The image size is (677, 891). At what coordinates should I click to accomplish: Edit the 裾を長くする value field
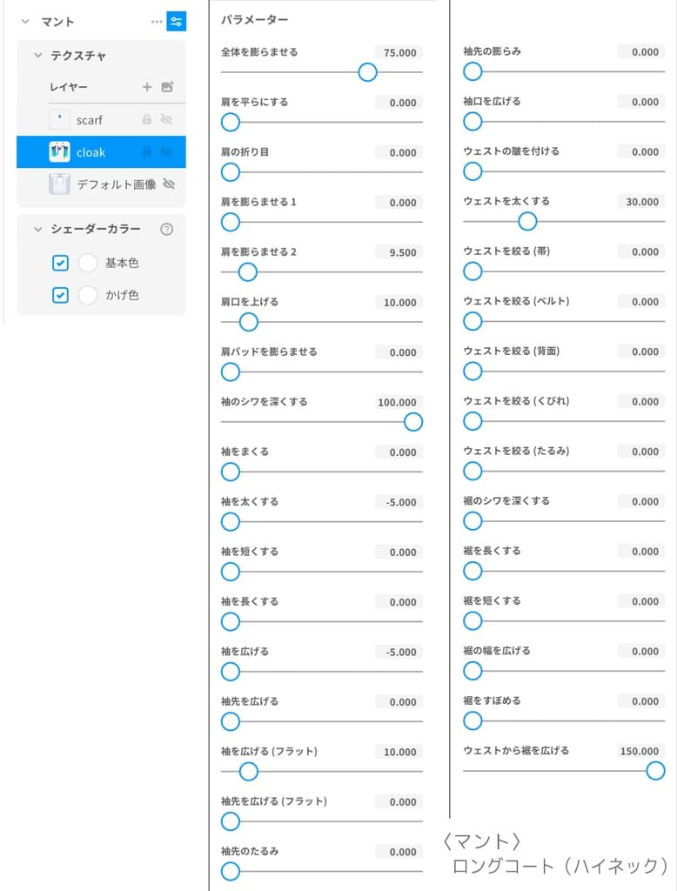pyautogui.click(x=641, y=552)
